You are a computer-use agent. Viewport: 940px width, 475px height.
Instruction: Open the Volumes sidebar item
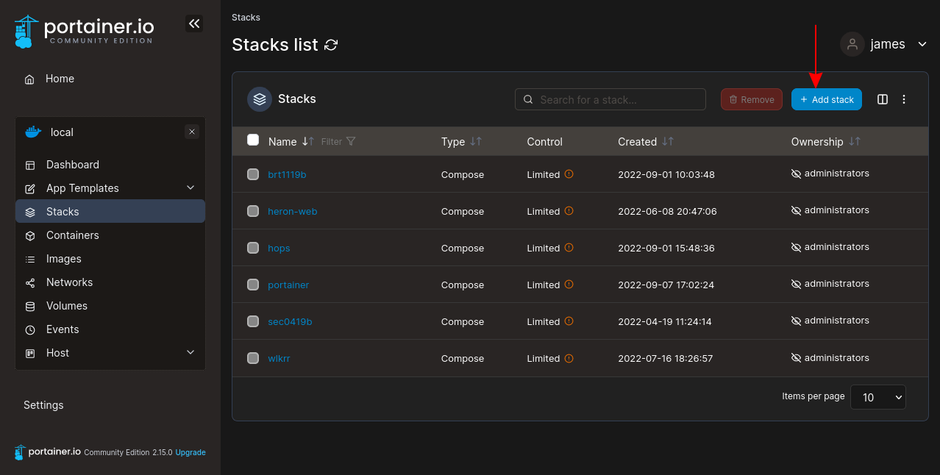[66, 306]
